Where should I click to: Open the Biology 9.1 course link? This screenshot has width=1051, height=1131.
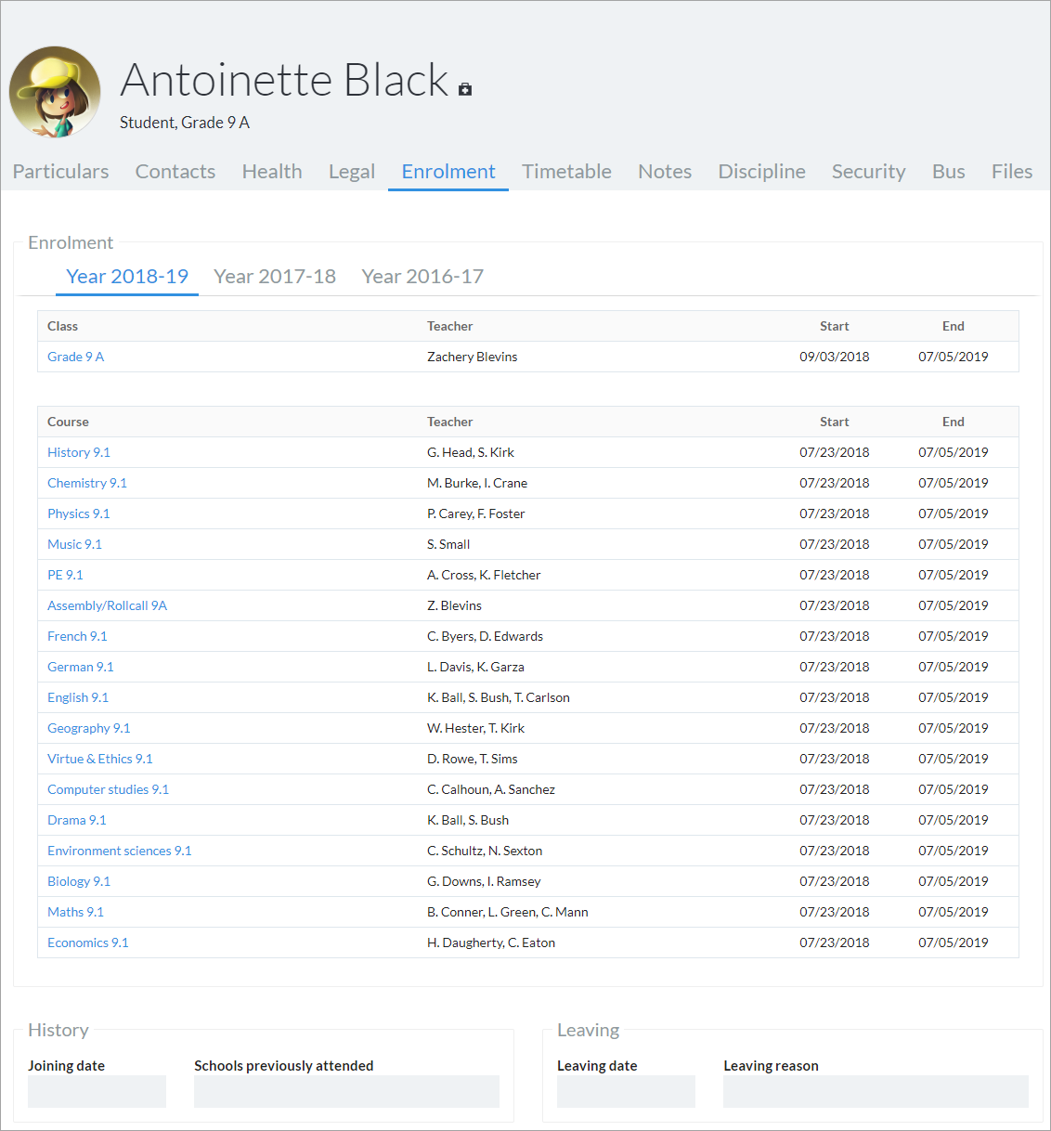coord(79,881)
